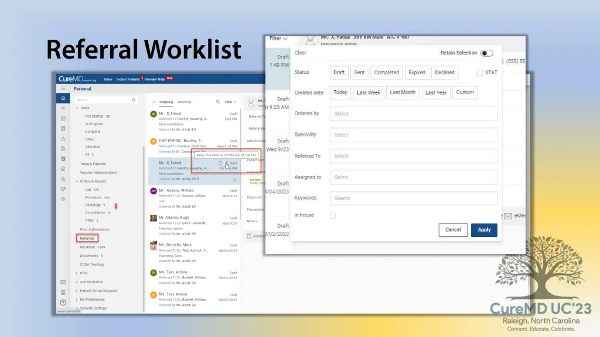600x337 pixels.
Task: Switch to the Incoming tab
Action: point(184,102)
